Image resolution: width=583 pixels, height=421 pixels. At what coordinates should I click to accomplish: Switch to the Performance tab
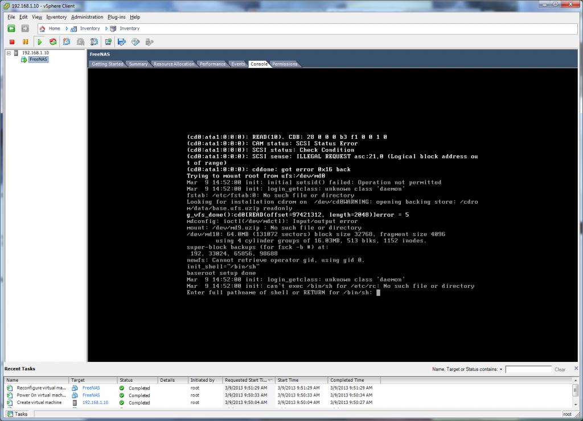tap(212, 64)
